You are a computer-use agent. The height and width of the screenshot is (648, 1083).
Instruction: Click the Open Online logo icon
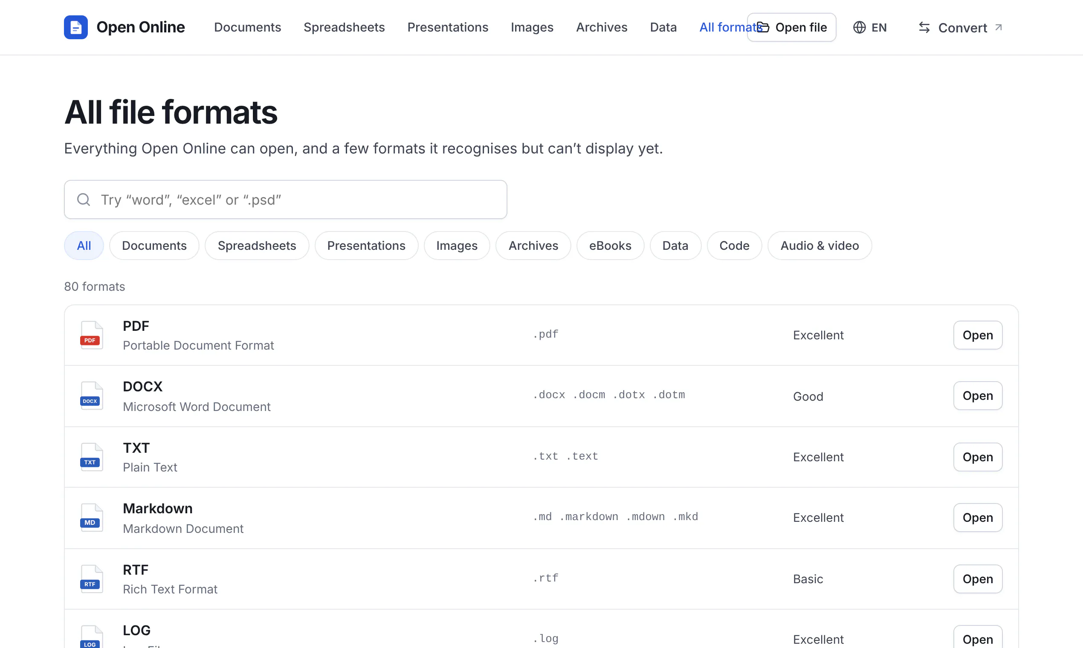tap(75, 27)
